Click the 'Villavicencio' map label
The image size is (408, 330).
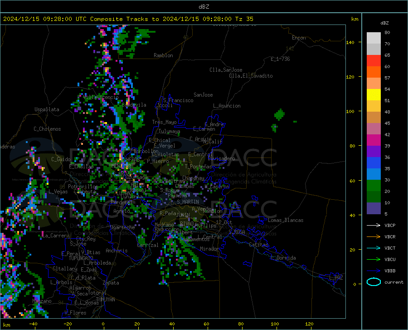pos(101,97)
